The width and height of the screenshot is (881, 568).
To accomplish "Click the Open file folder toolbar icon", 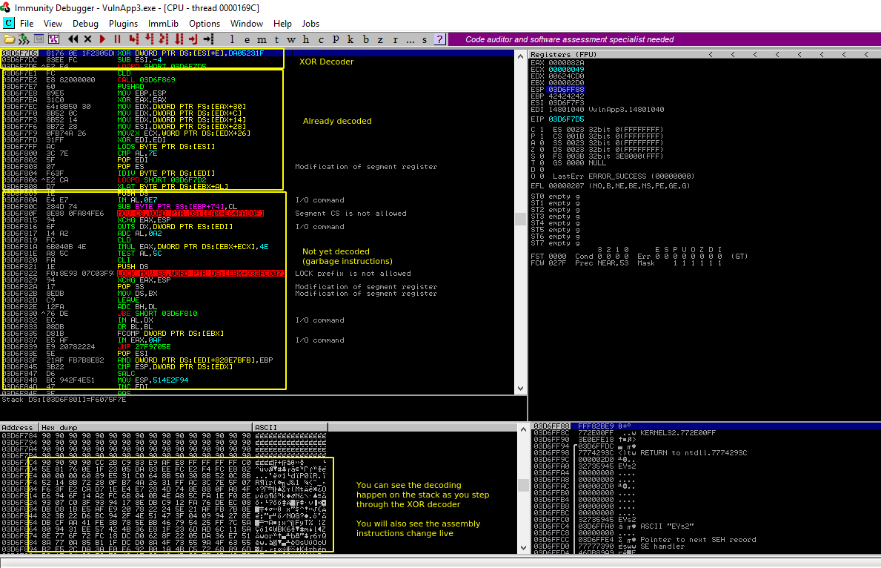I will pos(10,39).
